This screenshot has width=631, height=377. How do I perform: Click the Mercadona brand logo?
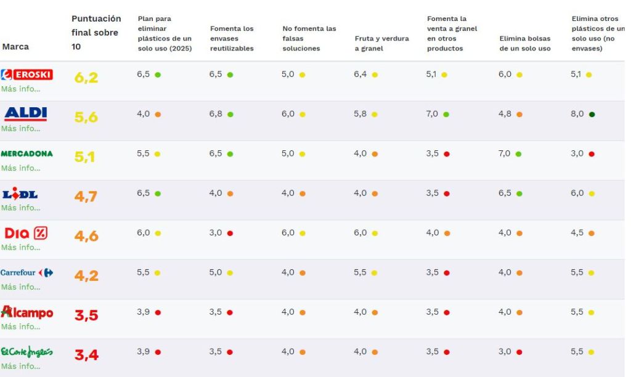tap(27, 153)
